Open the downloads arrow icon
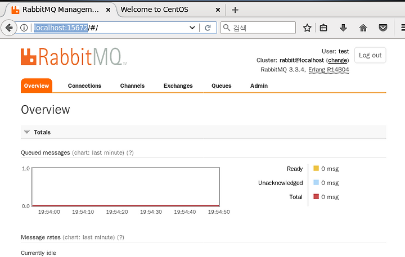This screenshot has height=257, width=405. coord(343,28)
